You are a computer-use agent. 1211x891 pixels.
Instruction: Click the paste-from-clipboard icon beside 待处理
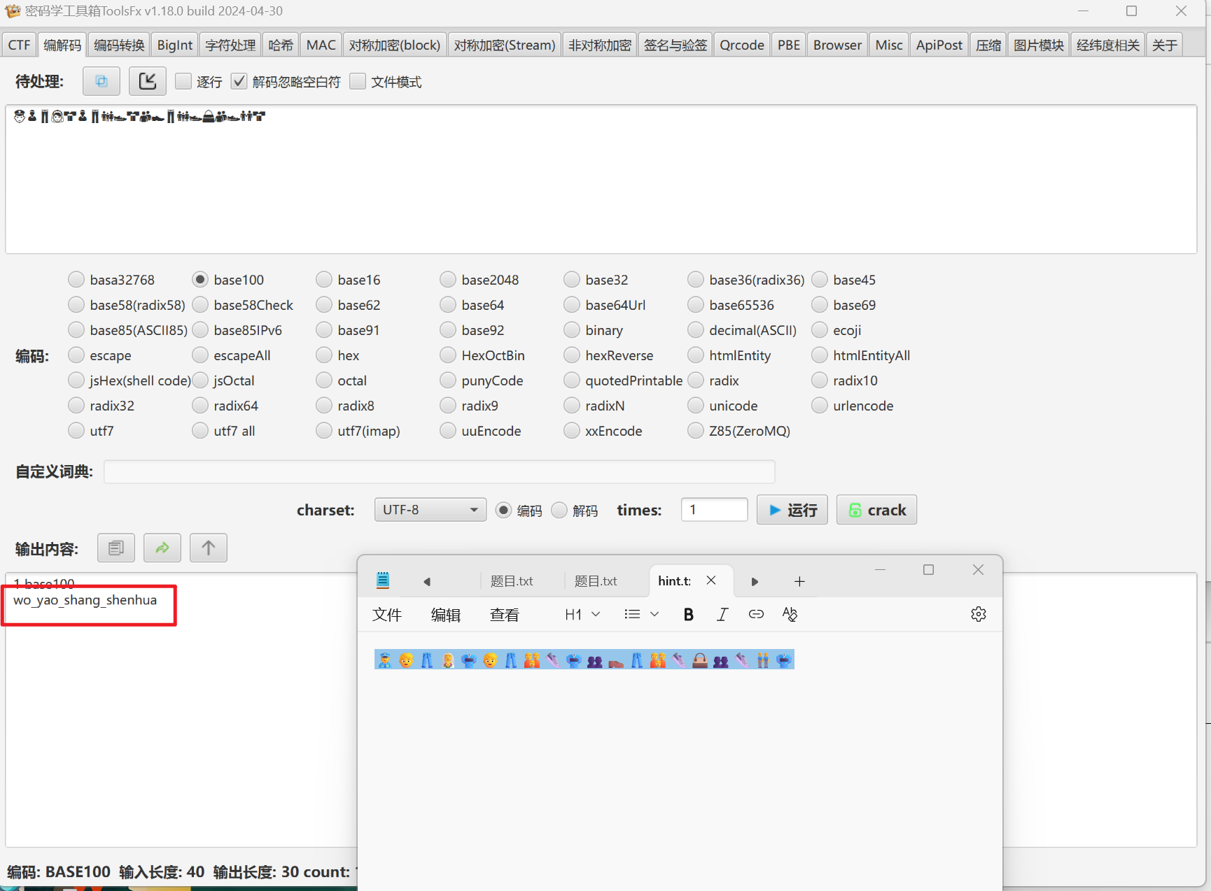[101, 81]
